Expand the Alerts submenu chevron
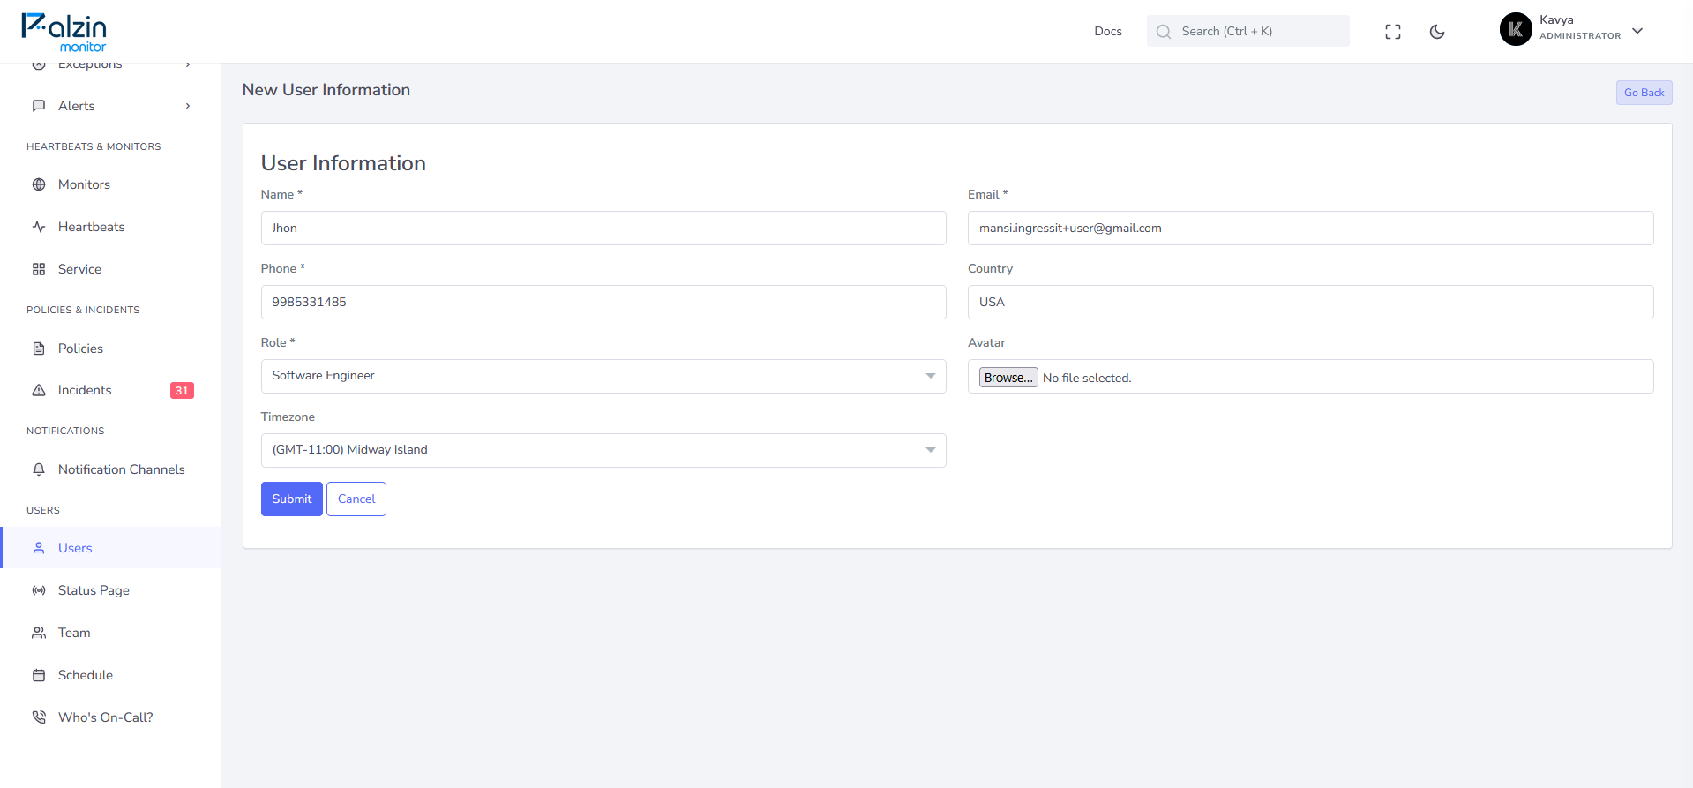Viewport: 1693px width, 788px height. pyautogui.click(x=188, y=106)
